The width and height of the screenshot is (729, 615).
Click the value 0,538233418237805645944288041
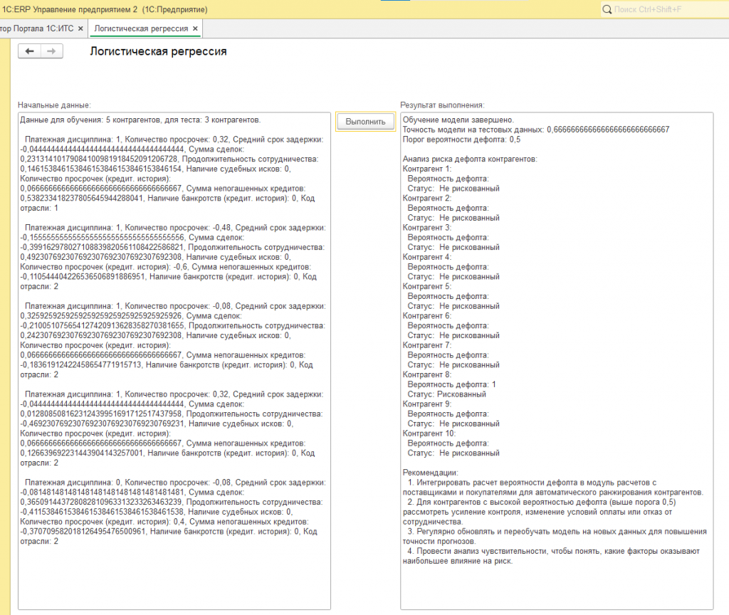[81, 199]
